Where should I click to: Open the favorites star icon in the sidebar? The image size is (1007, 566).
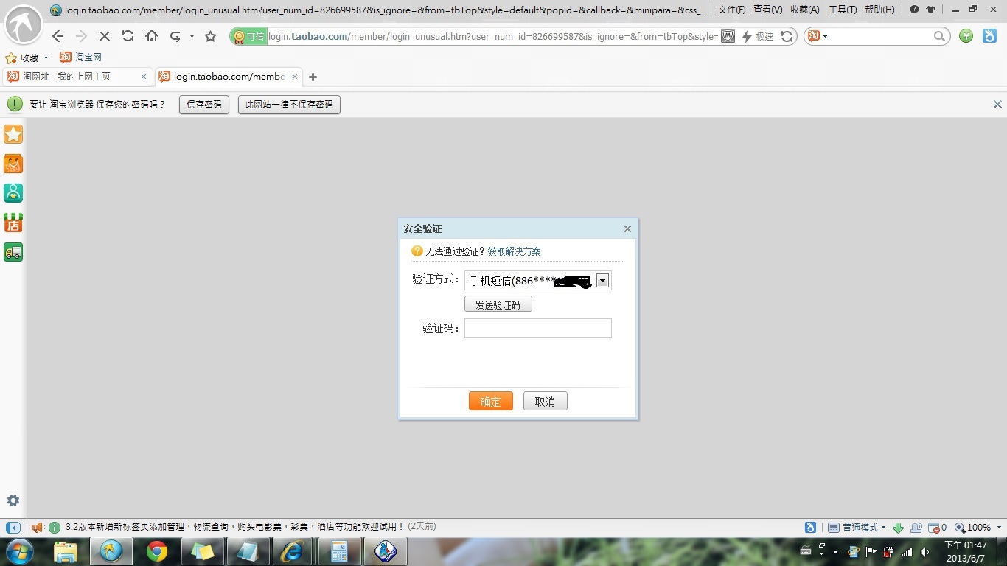(13, 134)
